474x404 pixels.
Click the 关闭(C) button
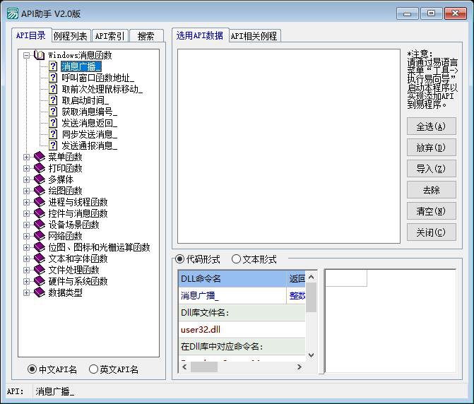point(431,232)
